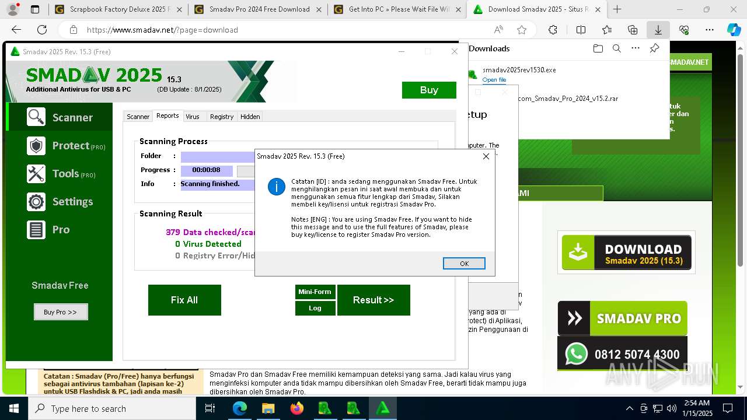The height and width of the screenshot is (420, 747).
Task: Click the Log button
Action: tap(315, 308)
